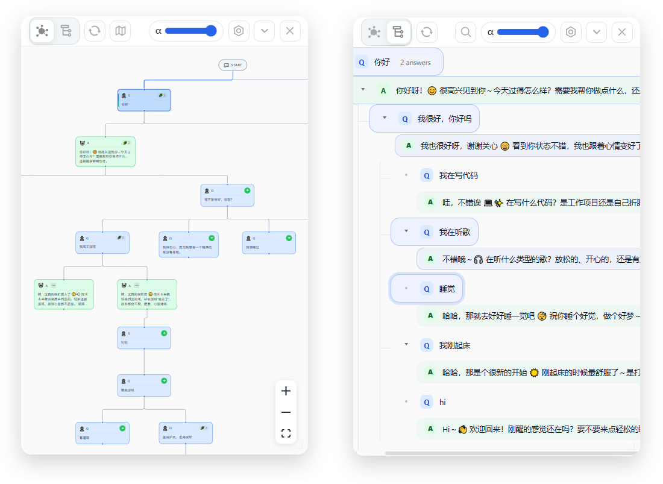The image size is (663, 484).
Task: Click refresh icon in the left panel
Action: click(x=95, y=31)
